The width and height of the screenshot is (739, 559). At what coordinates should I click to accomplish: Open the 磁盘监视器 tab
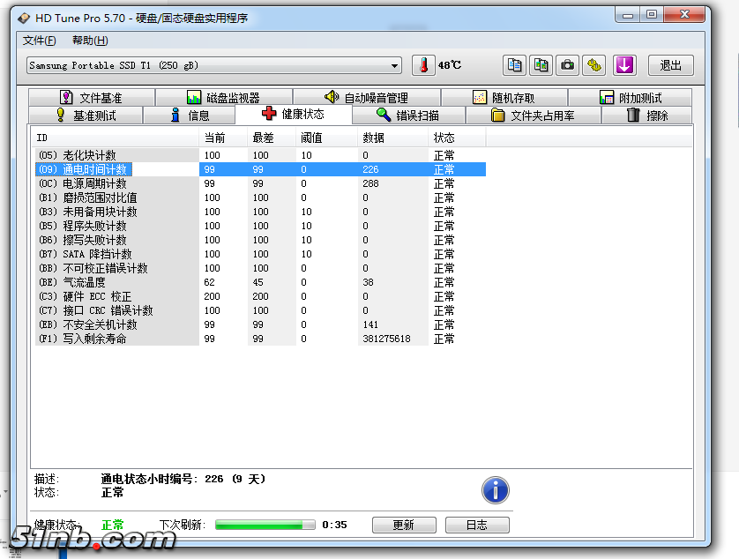tap(223, 98)
